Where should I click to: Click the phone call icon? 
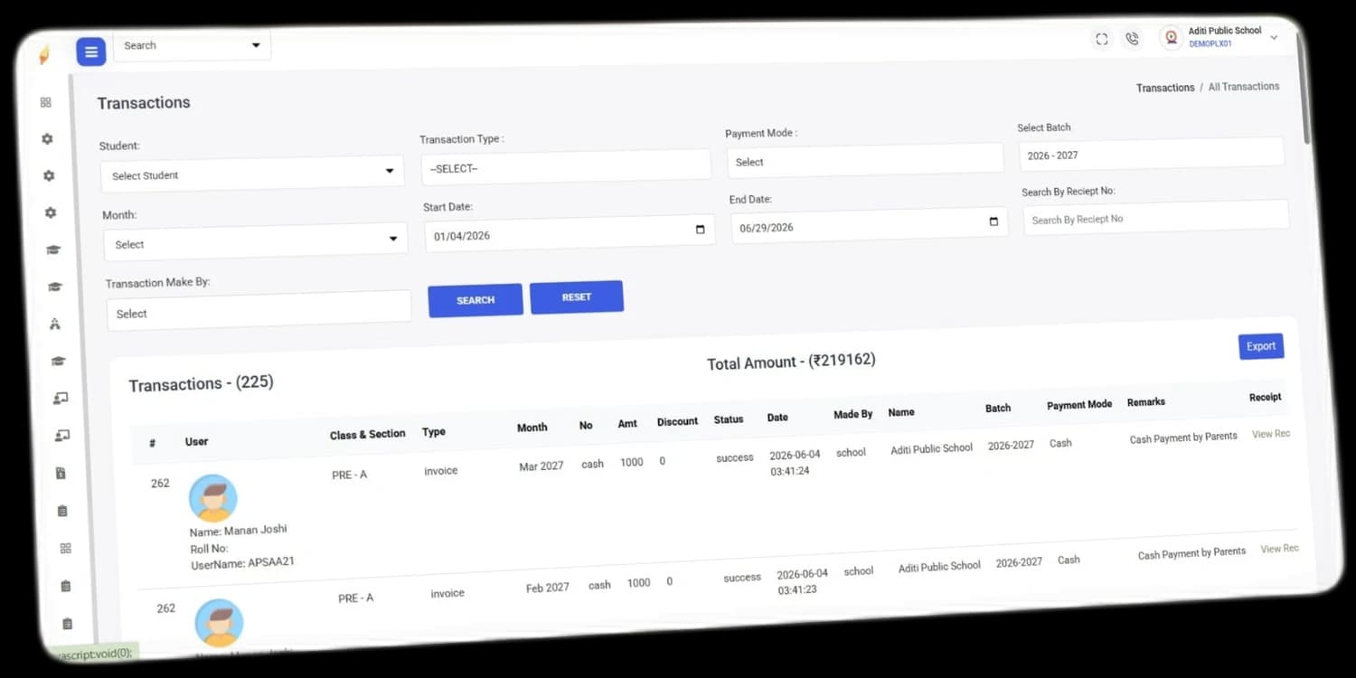(1132, 39)
